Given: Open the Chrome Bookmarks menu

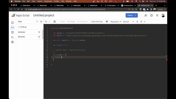Looking at the screenshot, I should click(48, 1).
